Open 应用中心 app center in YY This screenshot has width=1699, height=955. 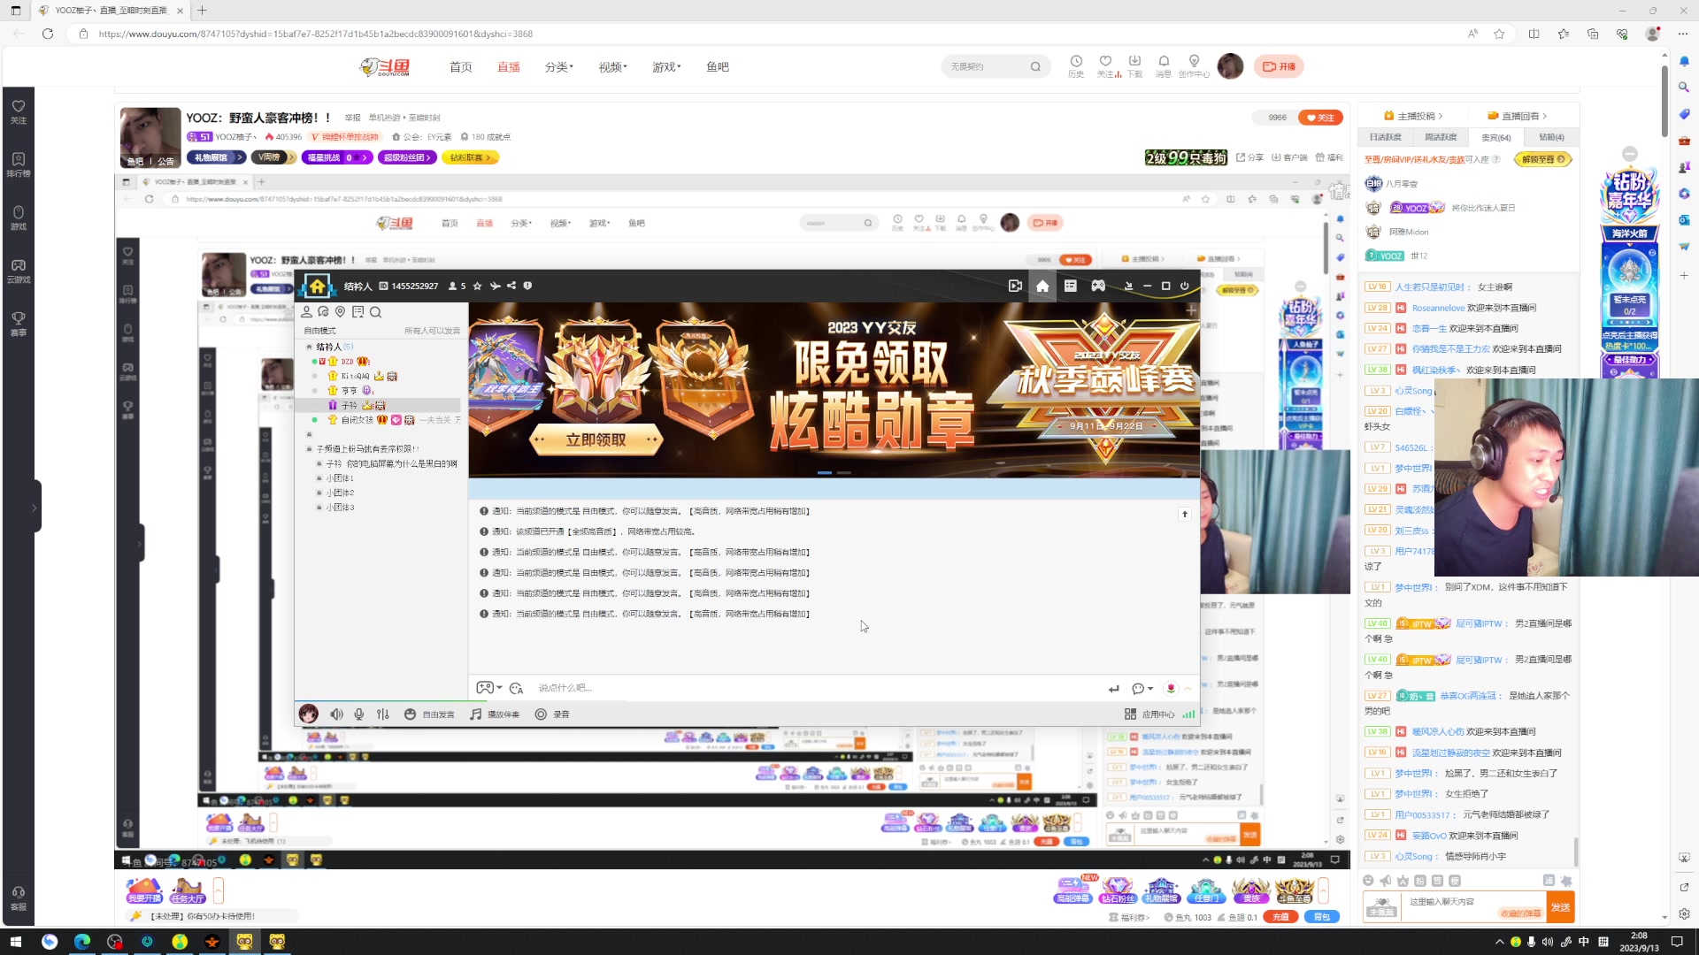coord(1149,714)
